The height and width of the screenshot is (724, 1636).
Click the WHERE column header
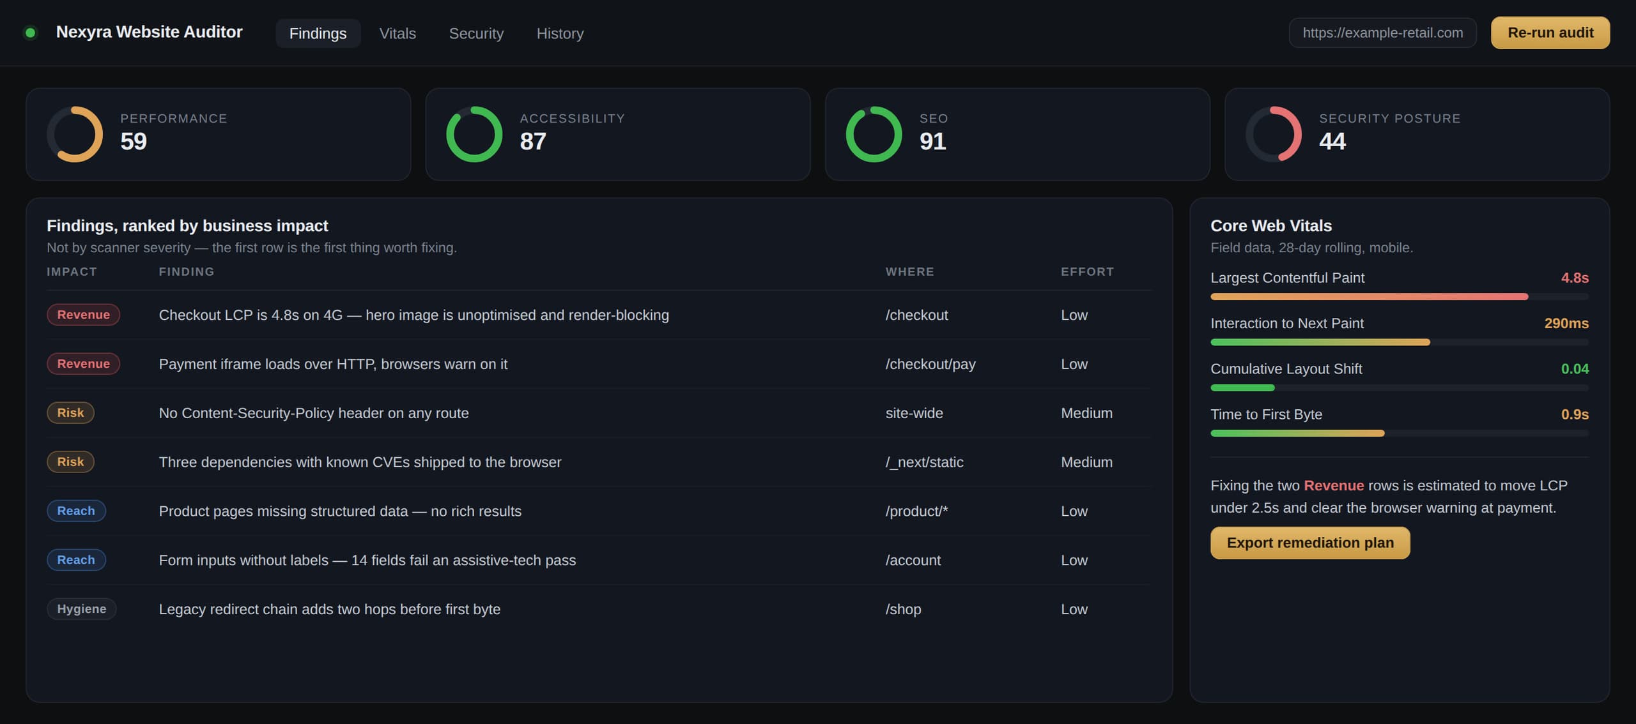coord(909,271)
